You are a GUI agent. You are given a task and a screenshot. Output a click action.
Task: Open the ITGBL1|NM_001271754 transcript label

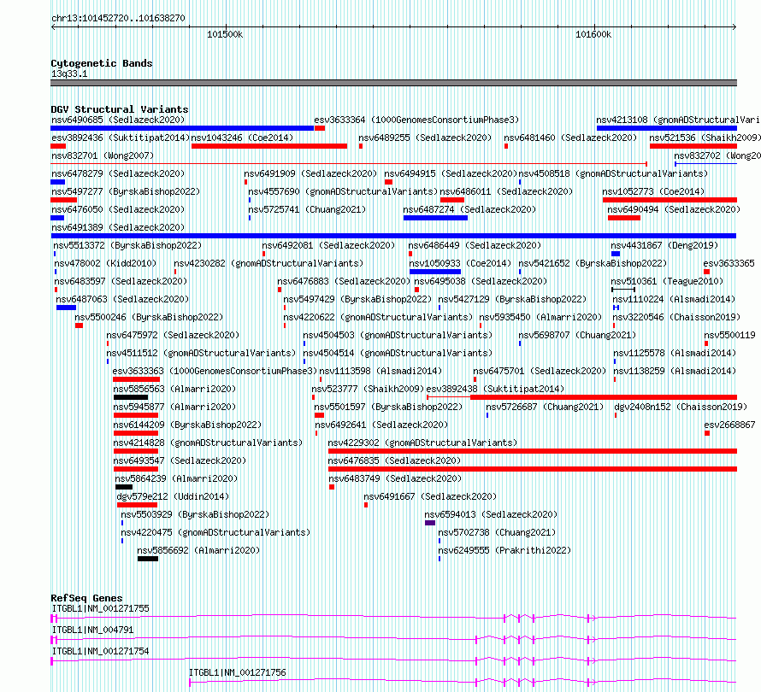100,651
